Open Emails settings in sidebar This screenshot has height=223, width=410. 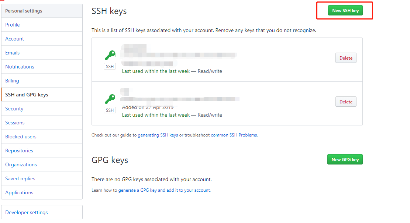click(13, 53)
